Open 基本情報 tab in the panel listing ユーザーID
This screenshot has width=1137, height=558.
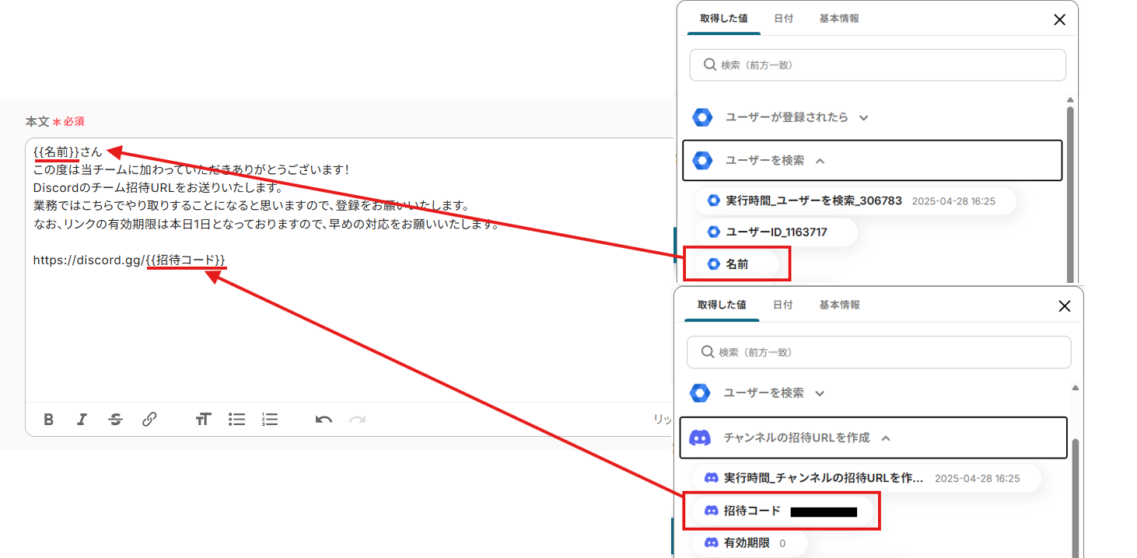click(x=839, y=19)
